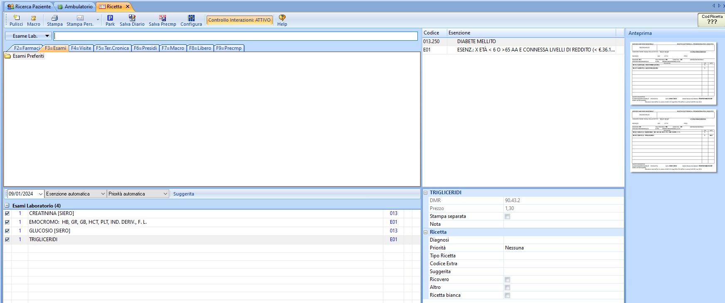Click the Stampa Pers. icon
Viewport: 725px width, 303px height.
80,20
